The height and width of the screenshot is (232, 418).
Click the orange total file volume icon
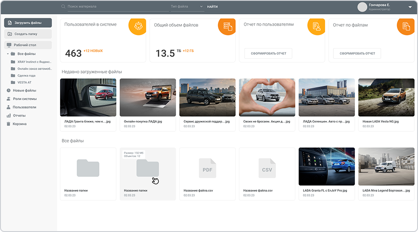(x=228, y=25)
